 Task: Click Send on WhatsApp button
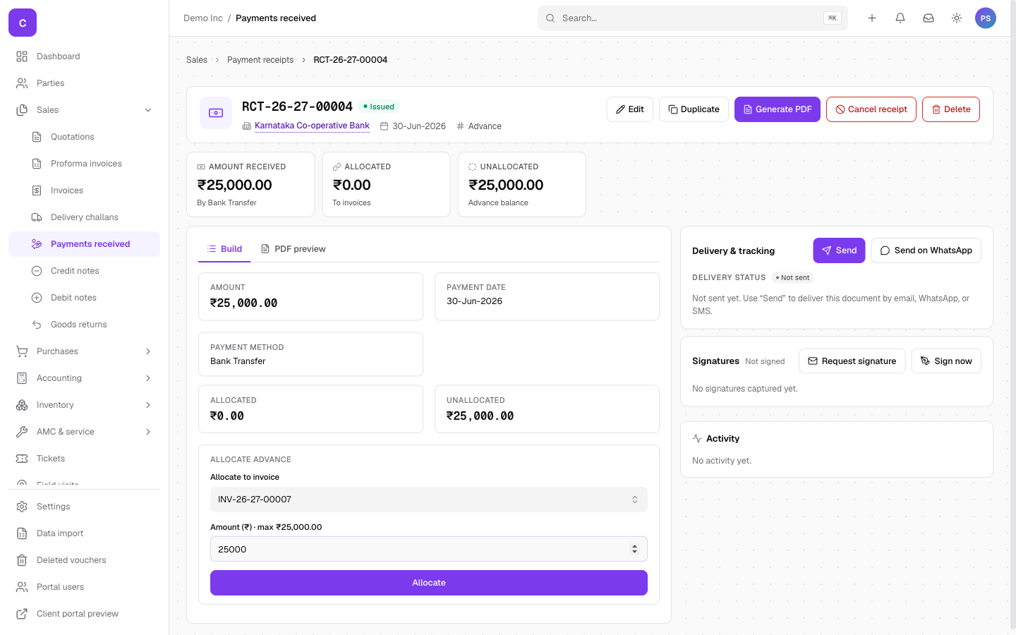[x=926, y=250]
